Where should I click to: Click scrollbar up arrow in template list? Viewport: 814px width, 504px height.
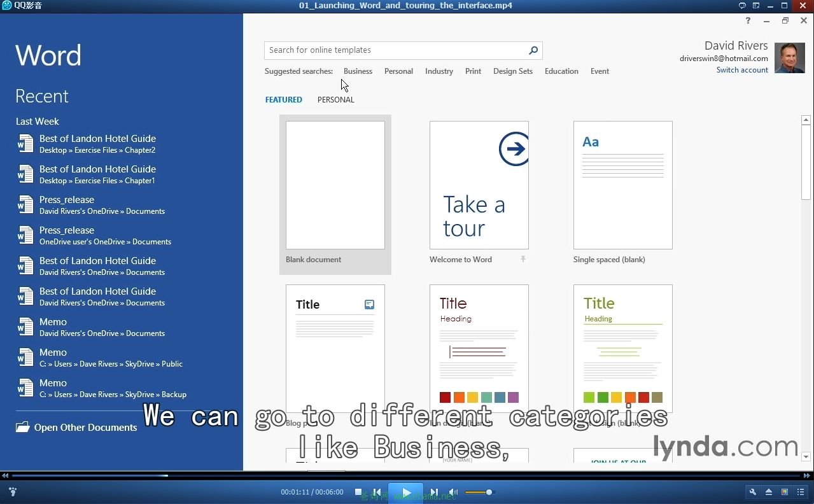point(806,120)
